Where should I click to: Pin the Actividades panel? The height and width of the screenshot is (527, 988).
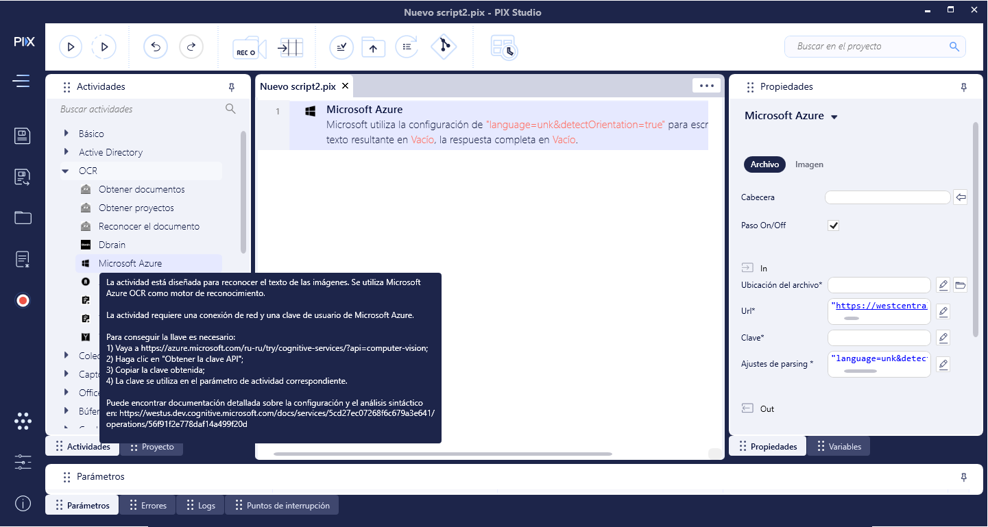coord(232,87)
